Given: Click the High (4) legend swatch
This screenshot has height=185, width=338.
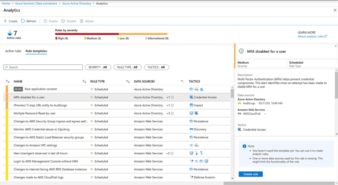Looking at the screenshot, I should pyautogui.click(x=56, y=38).
